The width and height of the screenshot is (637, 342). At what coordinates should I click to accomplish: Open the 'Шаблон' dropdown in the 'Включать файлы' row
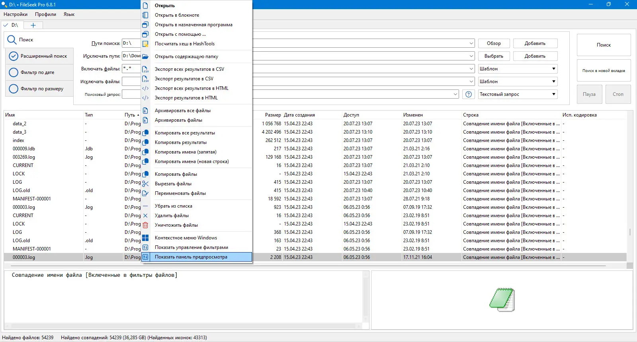(518, 69)
